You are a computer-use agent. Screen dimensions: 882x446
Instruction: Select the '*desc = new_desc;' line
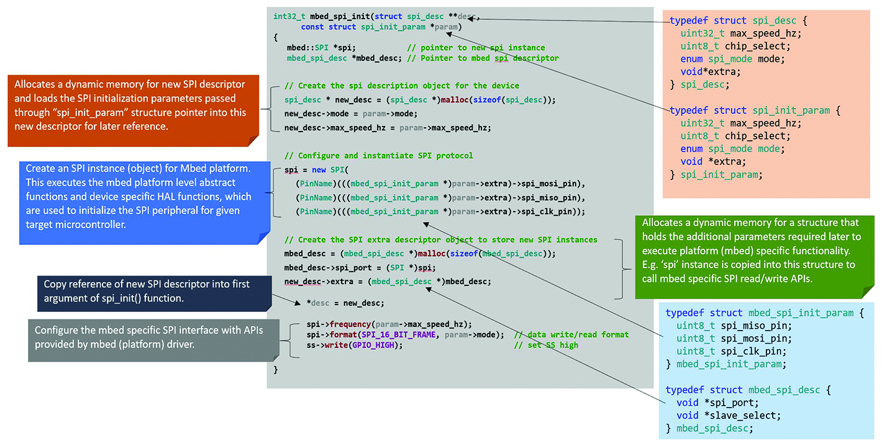345,303
